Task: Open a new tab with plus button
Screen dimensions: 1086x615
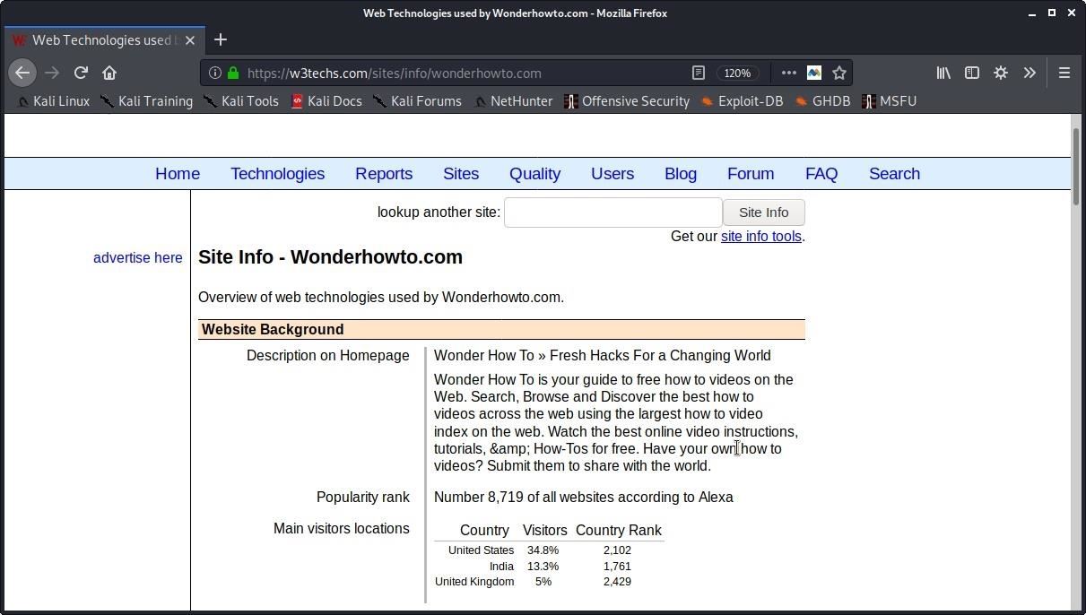Action: click(221, 39)
